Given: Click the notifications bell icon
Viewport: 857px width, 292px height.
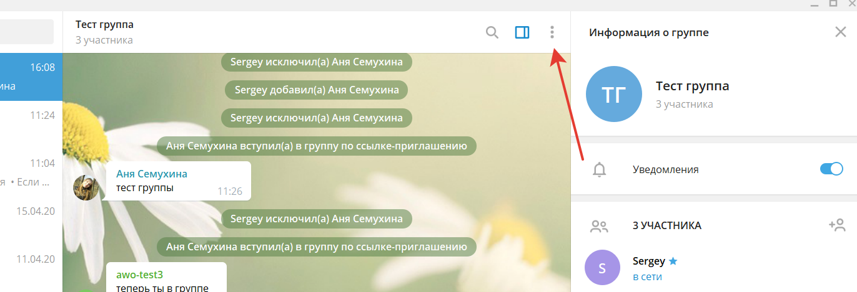Looking at the screenshot, I should 599,169.
